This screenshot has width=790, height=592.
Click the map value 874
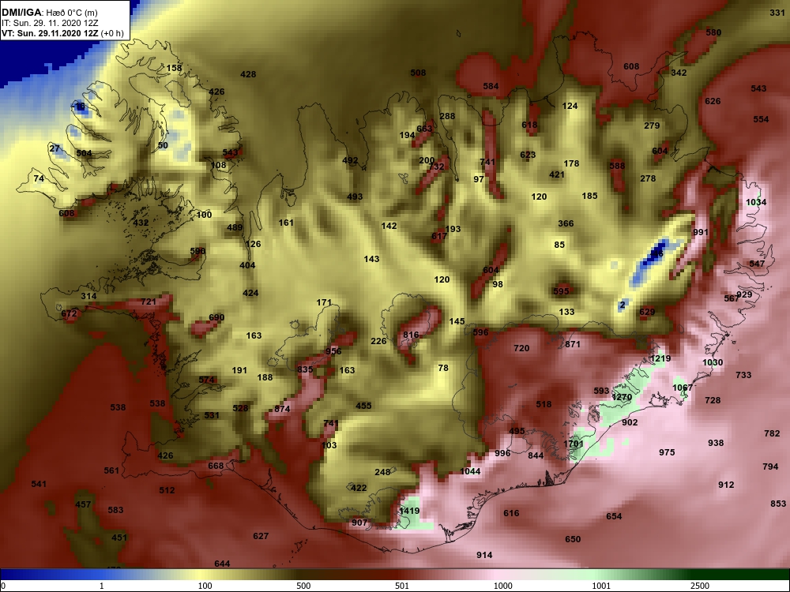click(282, 409)
